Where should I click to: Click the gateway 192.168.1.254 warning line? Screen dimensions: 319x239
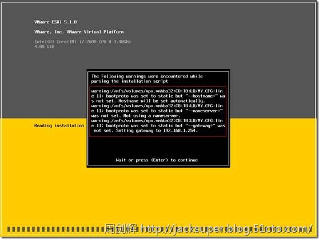point(158,125)
